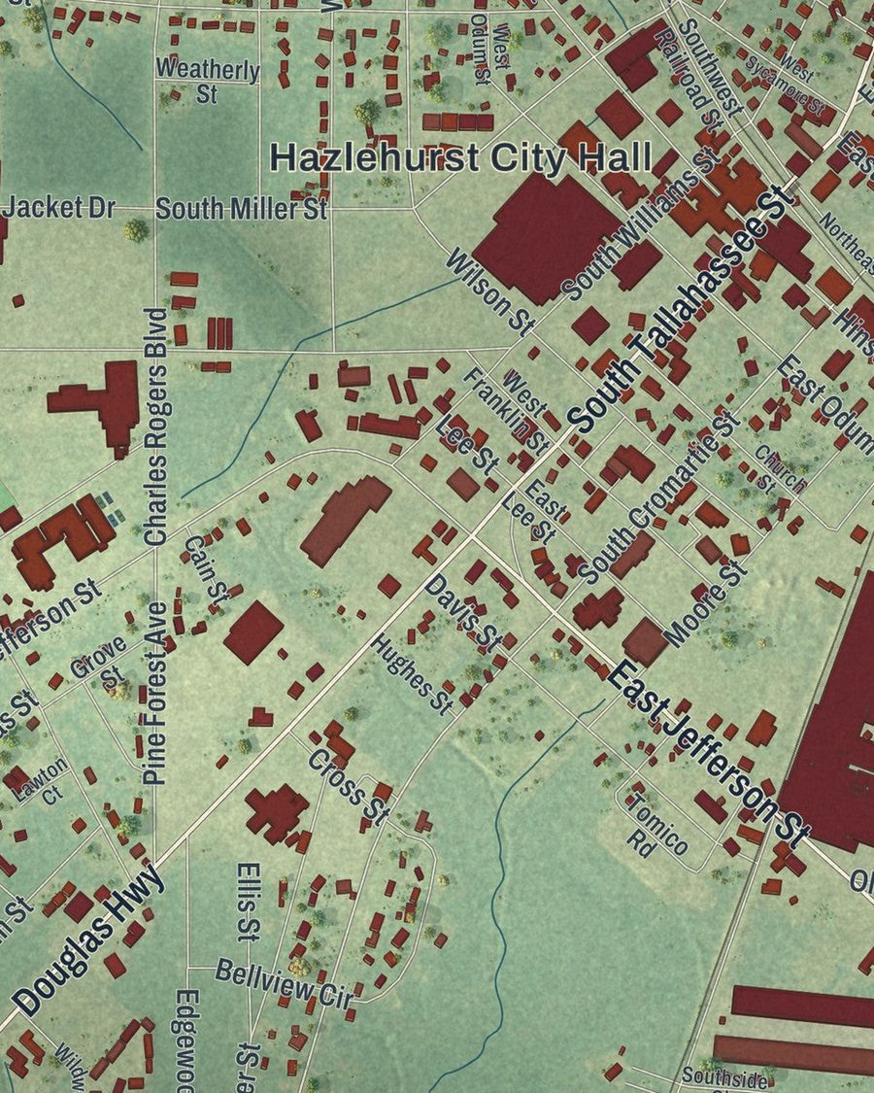The image size is (874, 1093).
Task: Click the Moore St label
Action: tap(706, 603)
